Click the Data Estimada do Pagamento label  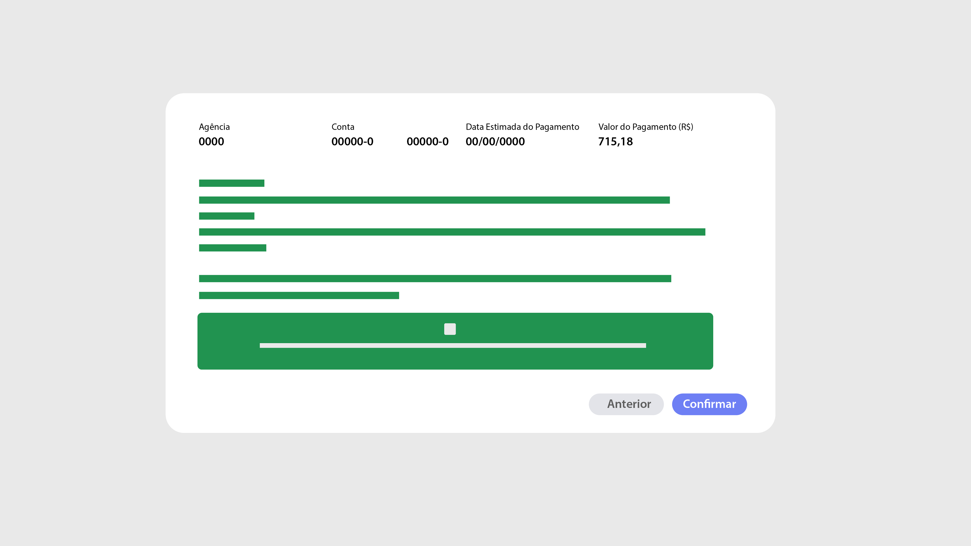tap(522, 127)
